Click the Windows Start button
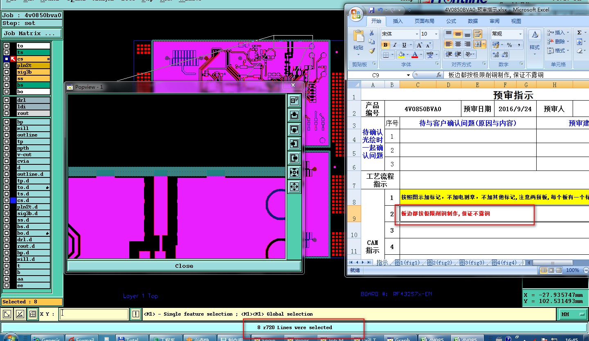Screen dimensions: 589x341 [x=10, y=337]
